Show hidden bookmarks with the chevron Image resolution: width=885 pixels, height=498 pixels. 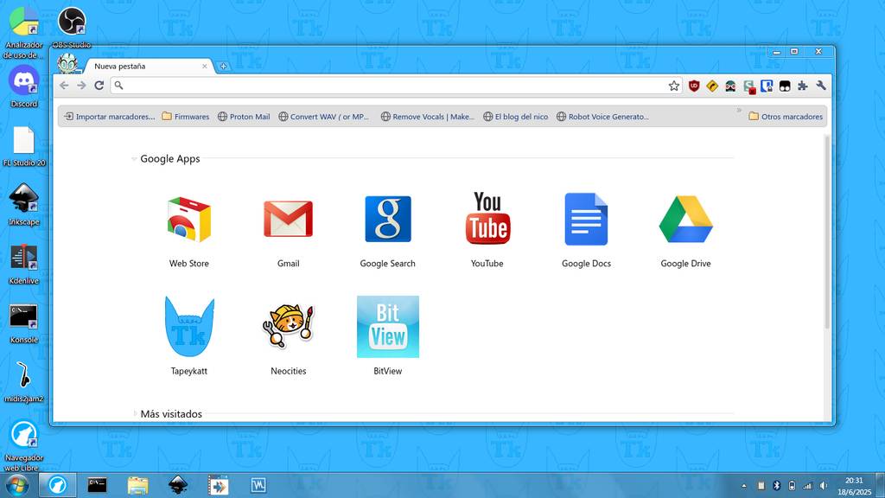click(x=739, y=110)
